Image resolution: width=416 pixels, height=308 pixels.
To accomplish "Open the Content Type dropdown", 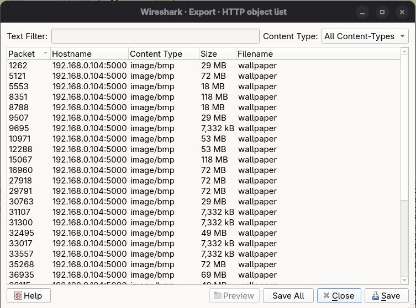I will [365, 36].
